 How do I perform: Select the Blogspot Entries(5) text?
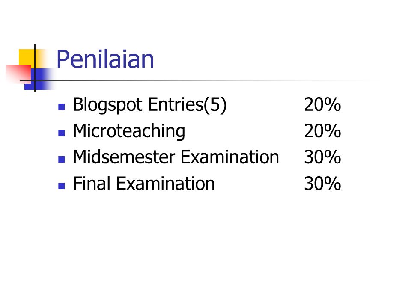150,105
